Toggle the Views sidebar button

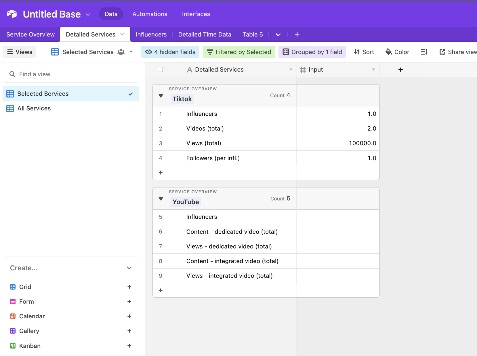(20, 52)
